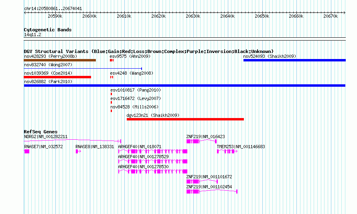Open variant label nsv428293 (Perry2008b)

[51, 56]
